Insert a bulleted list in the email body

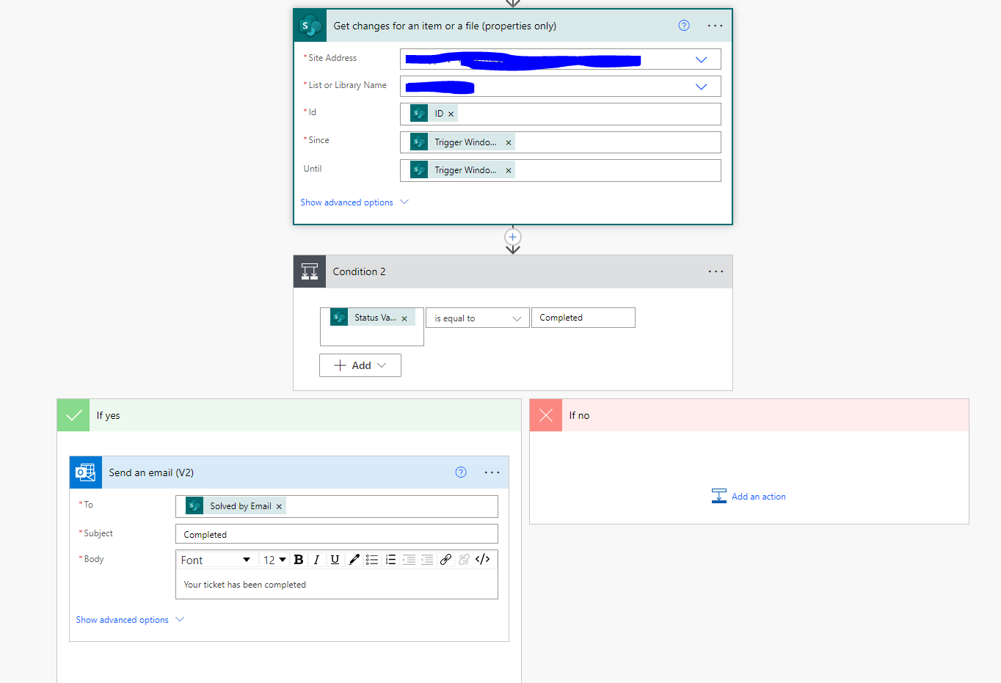(x=372, y=559)
